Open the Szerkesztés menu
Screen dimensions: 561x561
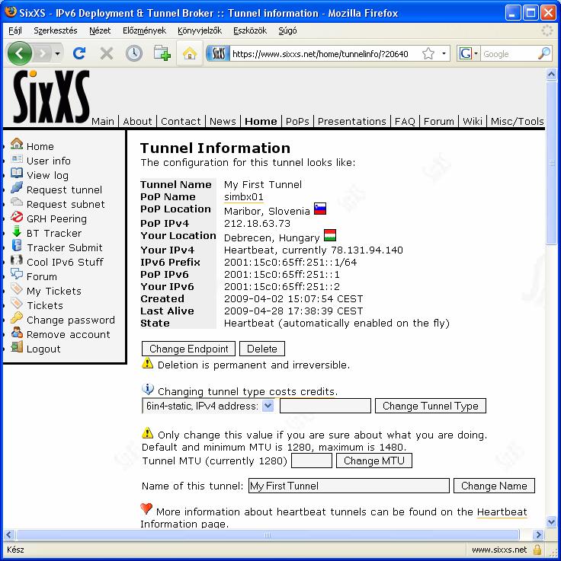click(x=56, y=30)
